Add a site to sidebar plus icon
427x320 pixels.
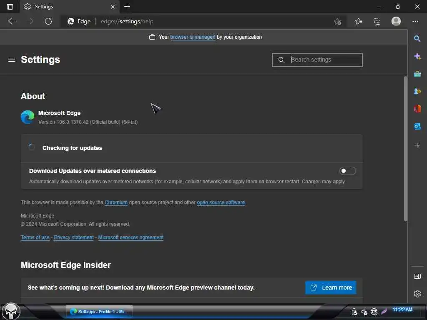pyautogui.click(x=417, y=145)
